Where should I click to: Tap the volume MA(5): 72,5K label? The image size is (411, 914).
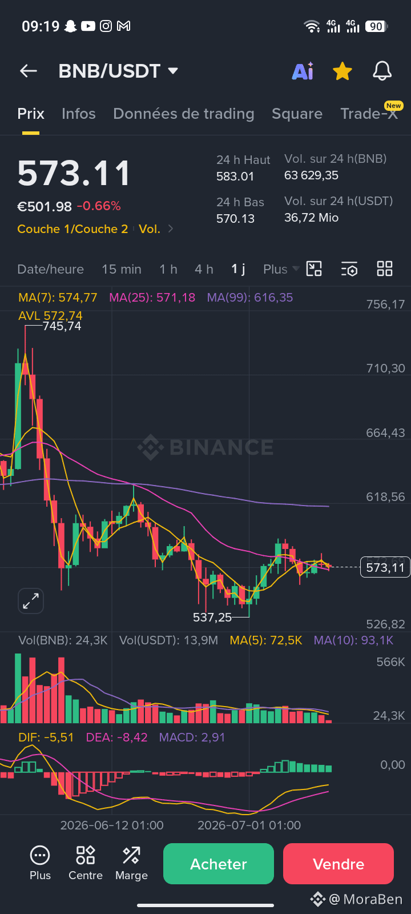[266, 640]
